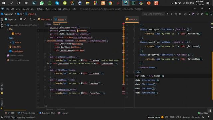The width and height of the screenshot is (213, 120).
Task: Click Scratches and Consoles in the tree
Action: (18, 60)
